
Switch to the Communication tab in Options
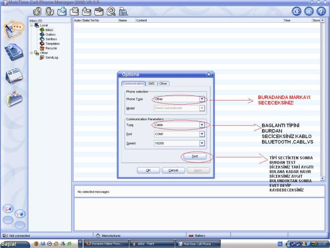coord(133,83)
